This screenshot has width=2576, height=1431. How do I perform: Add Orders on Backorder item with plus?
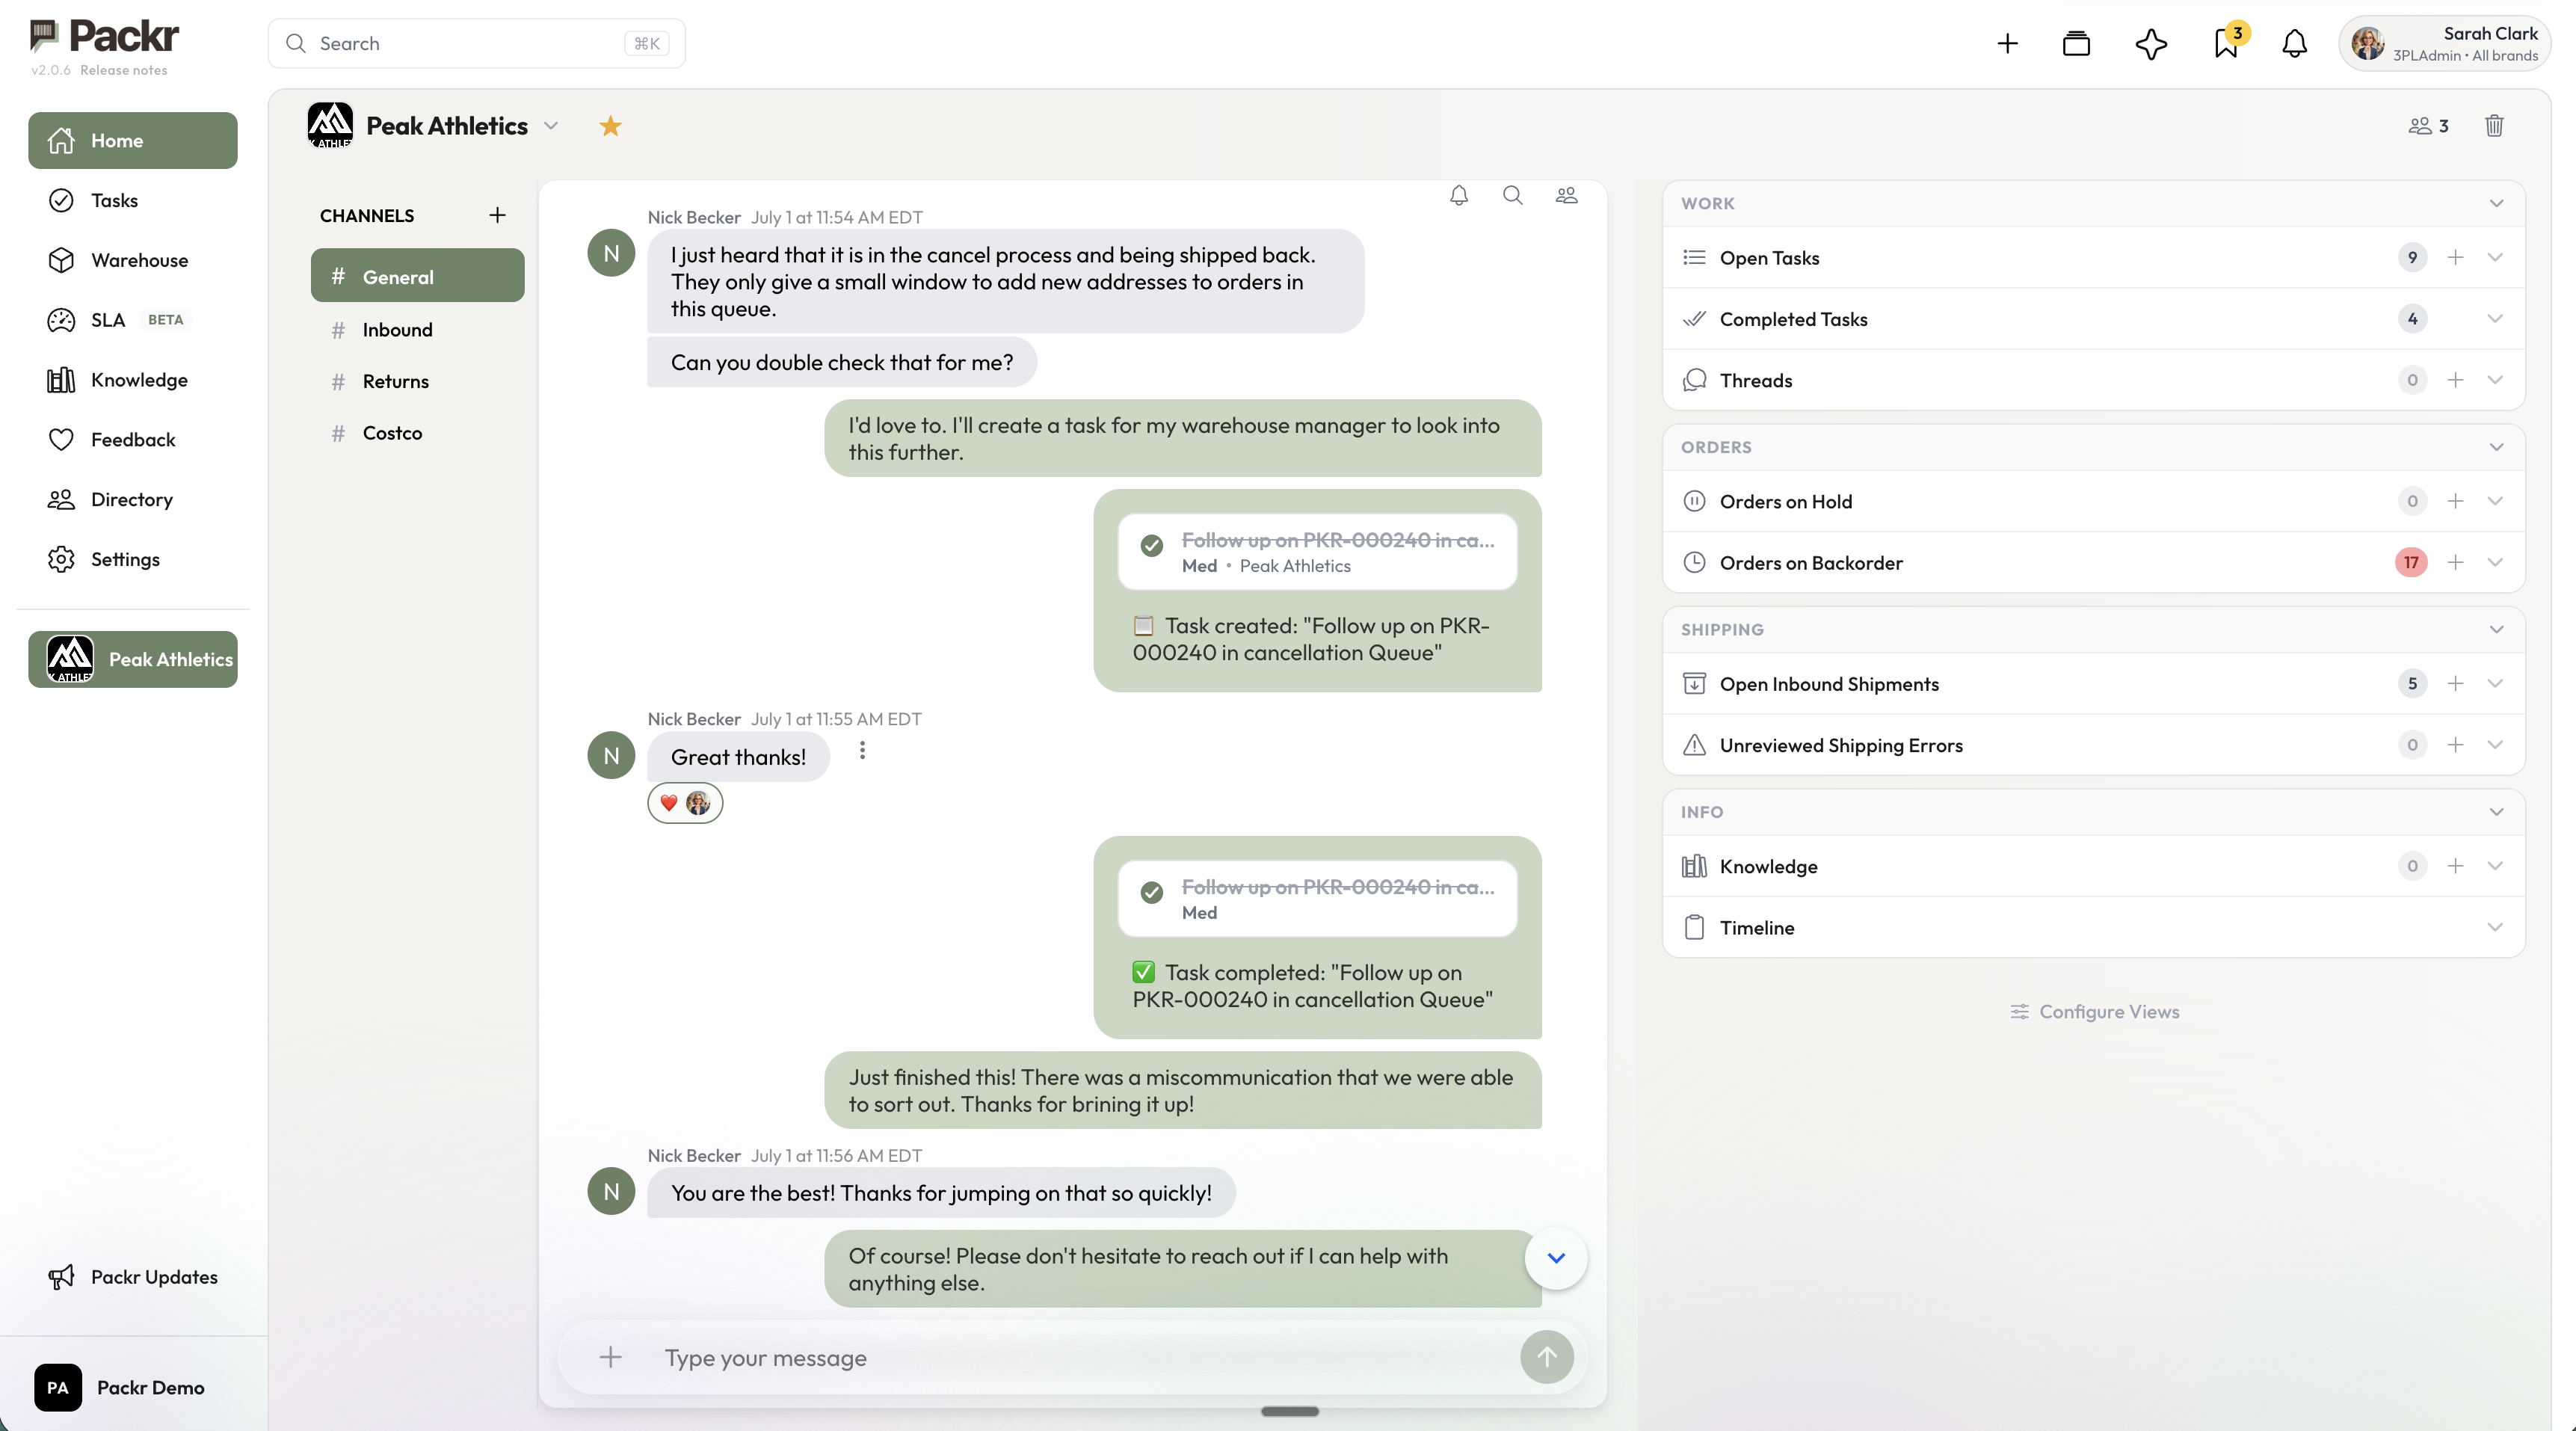click(x=2455, y=562)
